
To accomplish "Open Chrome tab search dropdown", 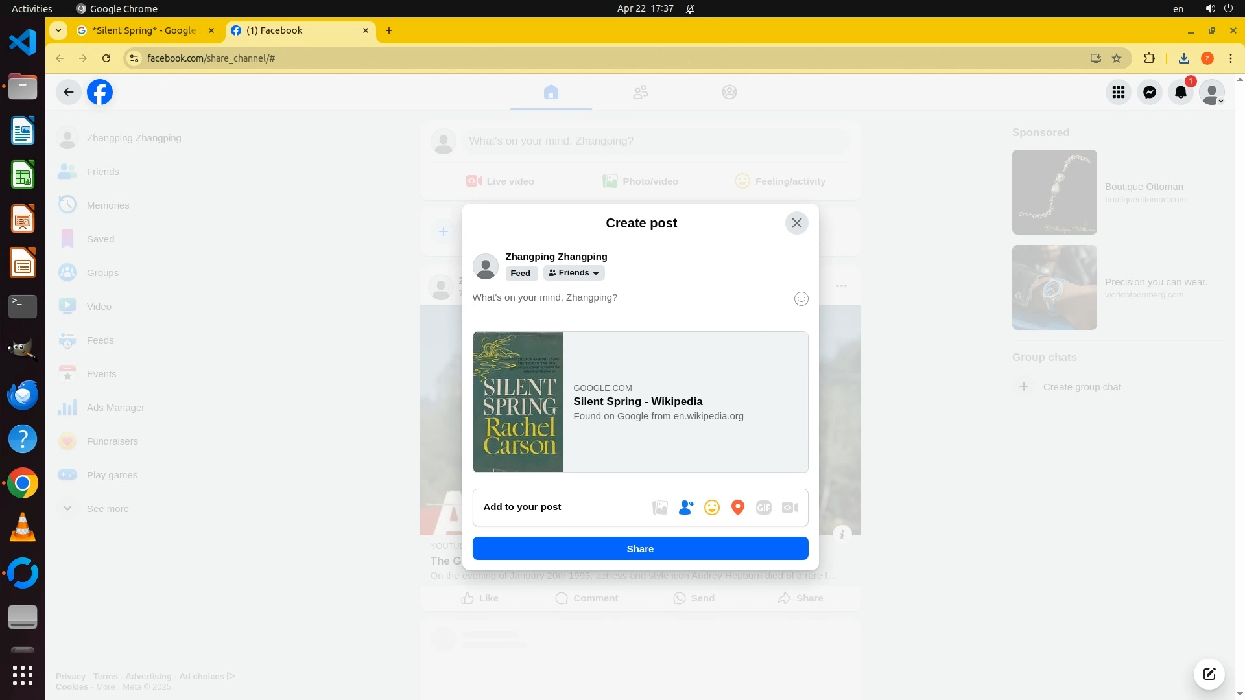I will (x=58, y=30).
